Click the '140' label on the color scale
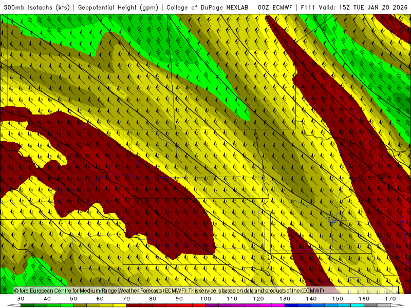Screen dimensions: 411x308 (x=311, y=299)
